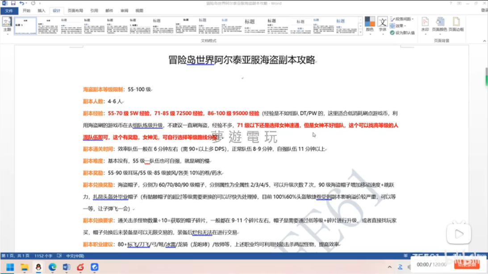Switch to the Insert (插入) tab
Screen dimensions: 488x274
tap(41, 10)
